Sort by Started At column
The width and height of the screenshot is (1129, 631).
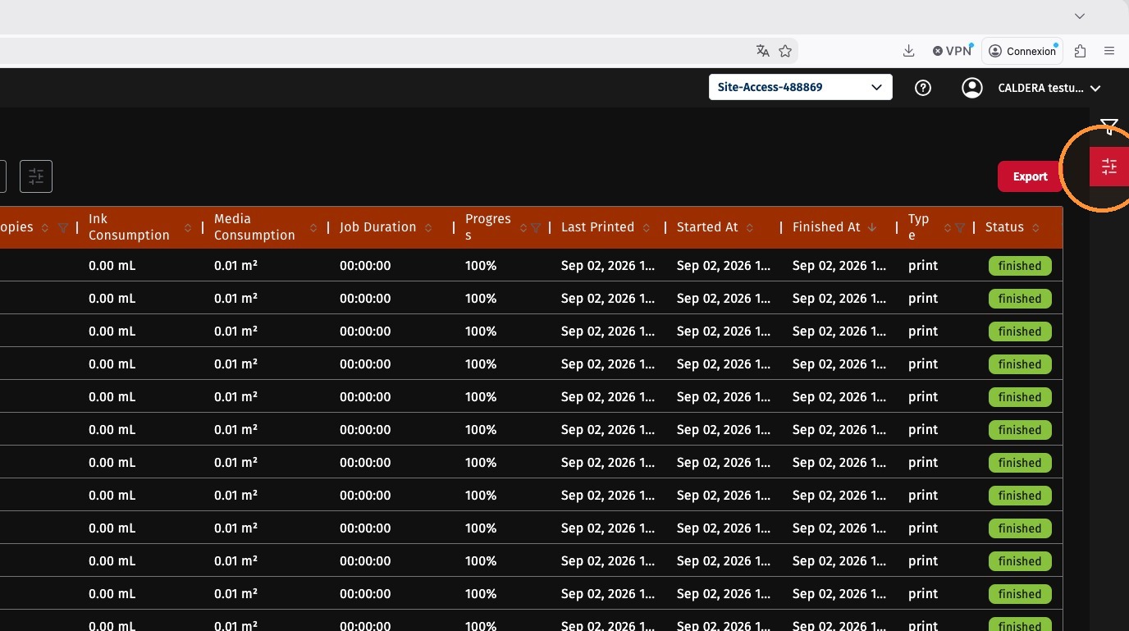click(x=751, y=227)
